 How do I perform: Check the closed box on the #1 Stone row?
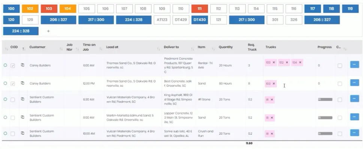point(340,100)
